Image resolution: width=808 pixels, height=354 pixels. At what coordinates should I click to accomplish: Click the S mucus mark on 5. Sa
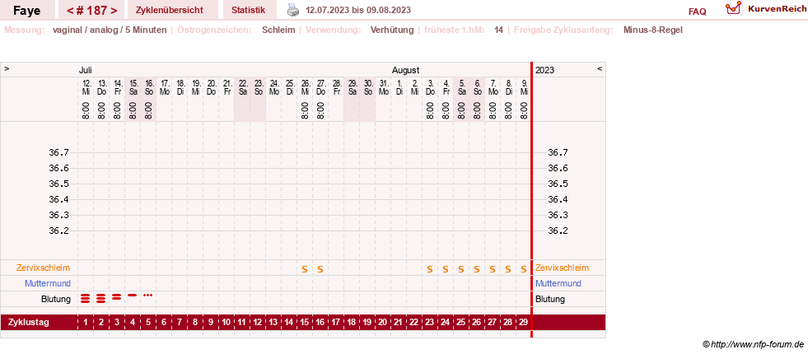461,269
